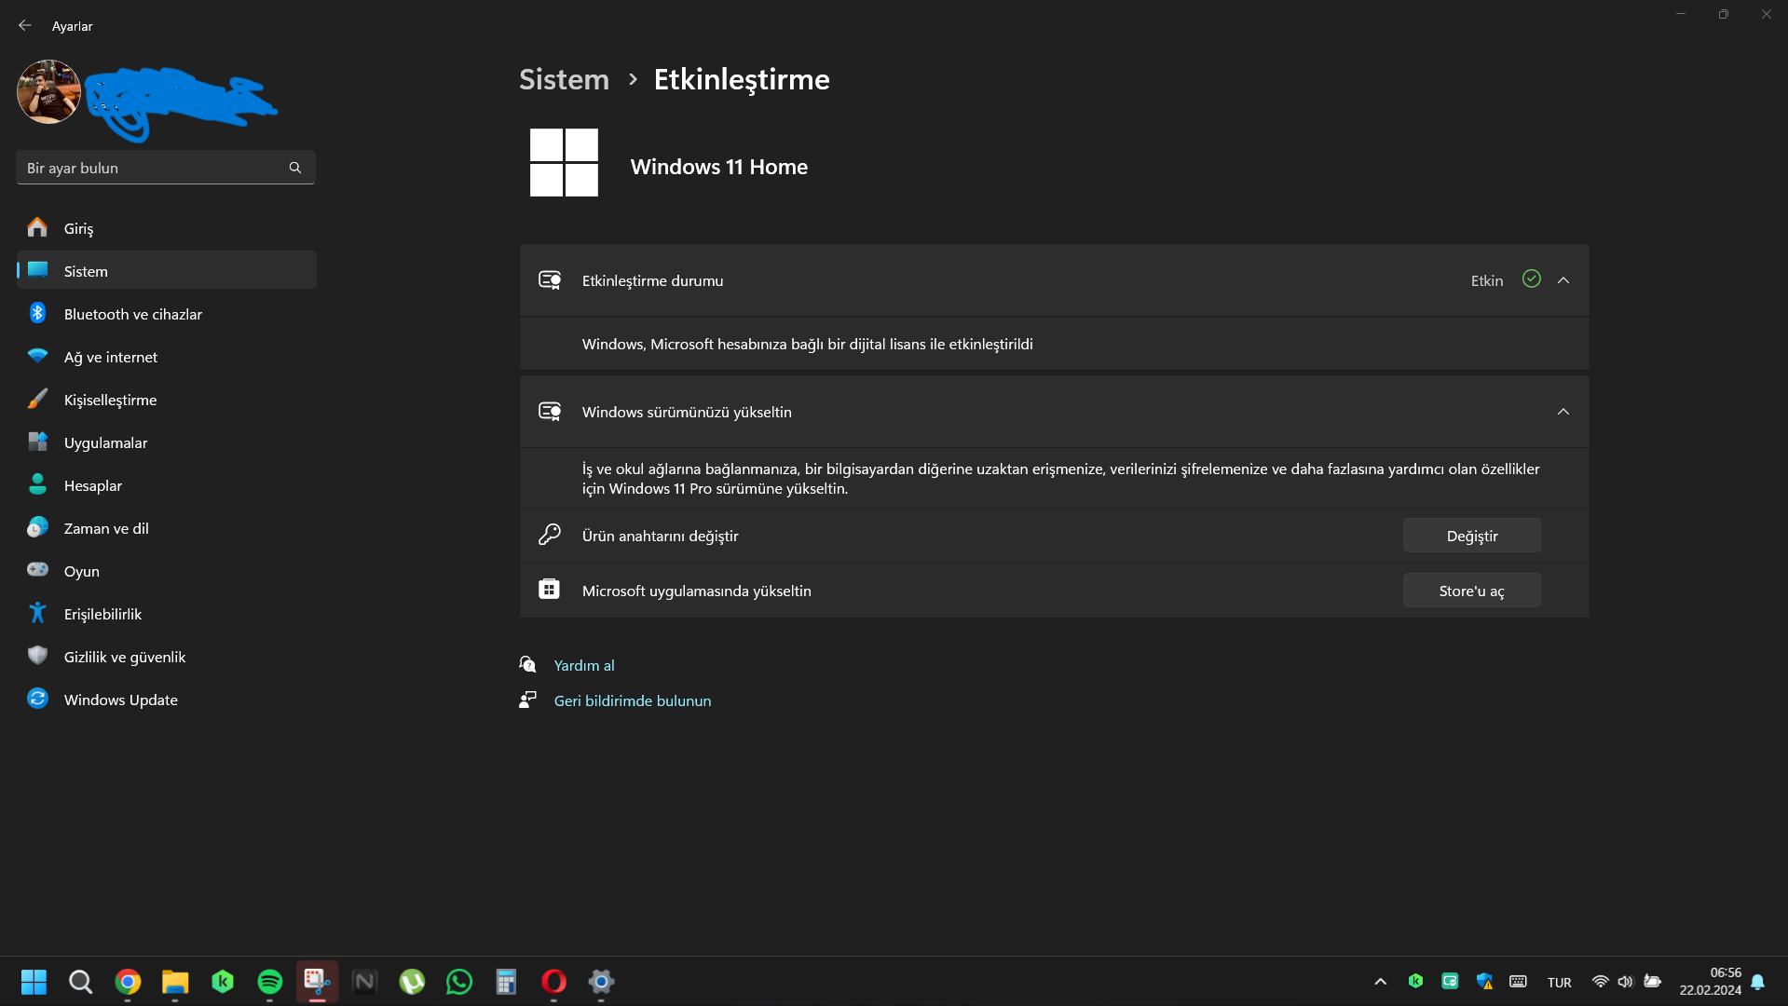Select Sistem in the sidebar
The image size is (1788, 1006).
point(167,271)
